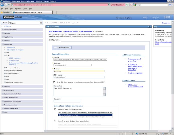Expand Resource Adapters node
The image size is (174, 135).
(x=5, y=68)
